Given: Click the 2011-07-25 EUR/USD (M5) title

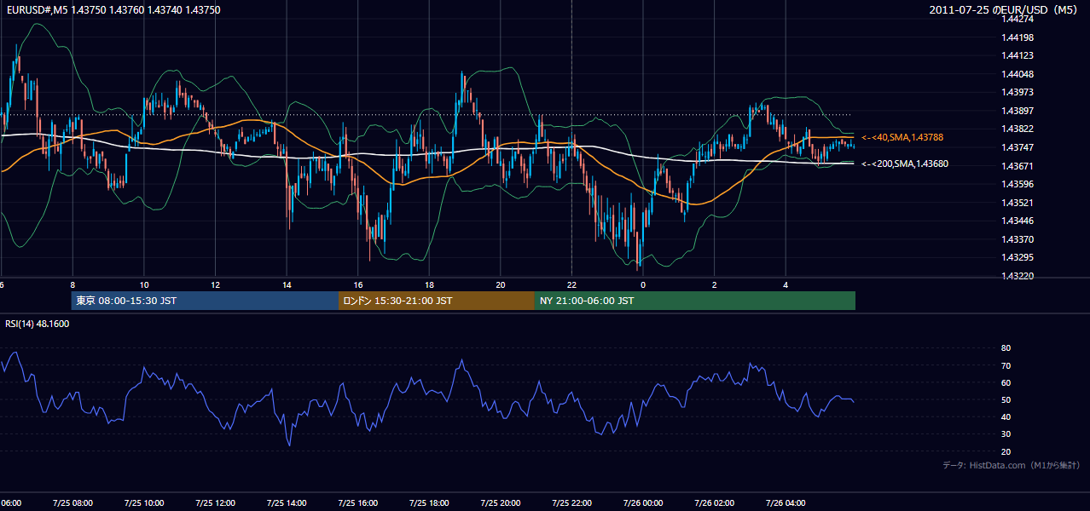Looking at the screenshot, I should coord(1003,10).
